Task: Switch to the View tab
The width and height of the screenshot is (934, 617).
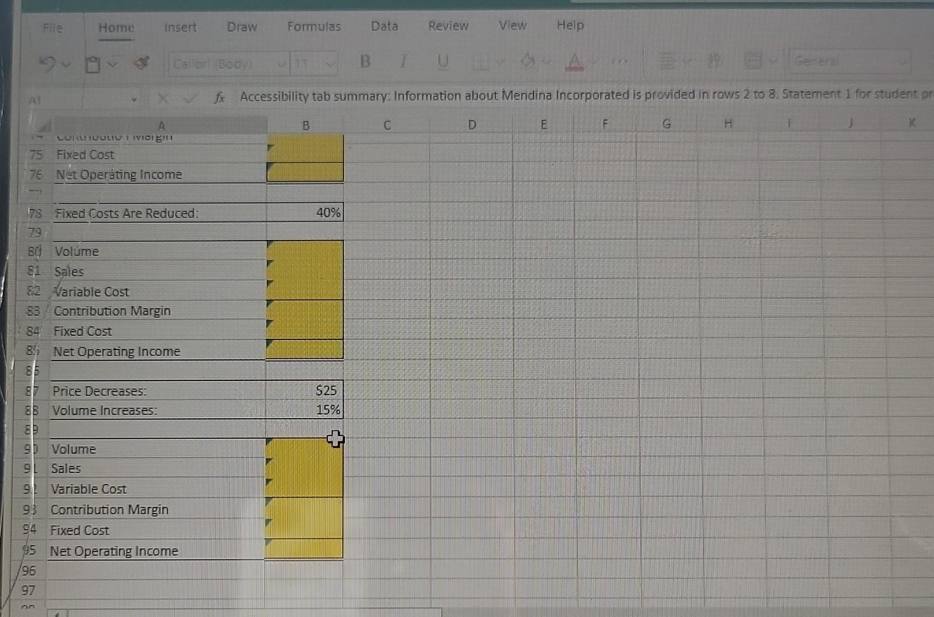Action: (512, 25)
